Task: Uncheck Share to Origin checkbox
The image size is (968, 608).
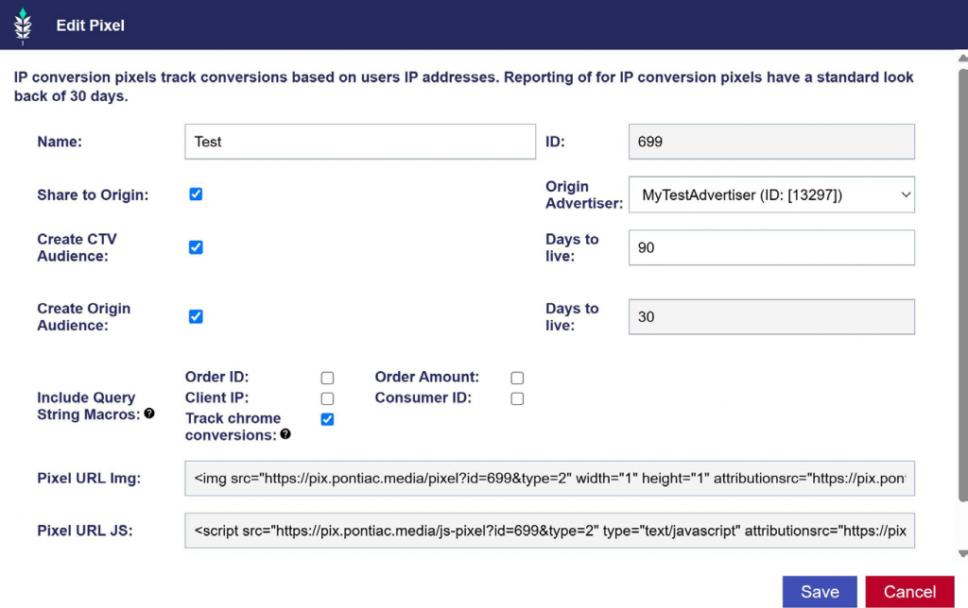Action: (196, 194)
